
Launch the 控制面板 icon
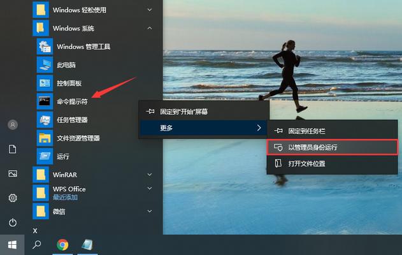tap(45, 83)
